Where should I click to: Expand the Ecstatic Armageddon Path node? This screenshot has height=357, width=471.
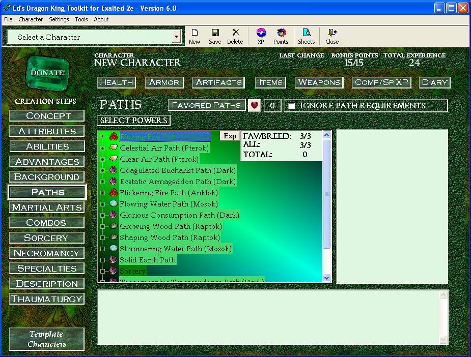coord(102,182)
